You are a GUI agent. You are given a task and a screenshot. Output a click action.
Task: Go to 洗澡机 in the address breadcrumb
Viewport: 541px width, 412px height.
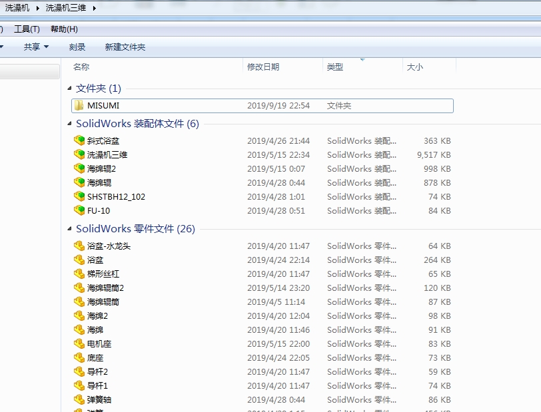tap(17, 8)
